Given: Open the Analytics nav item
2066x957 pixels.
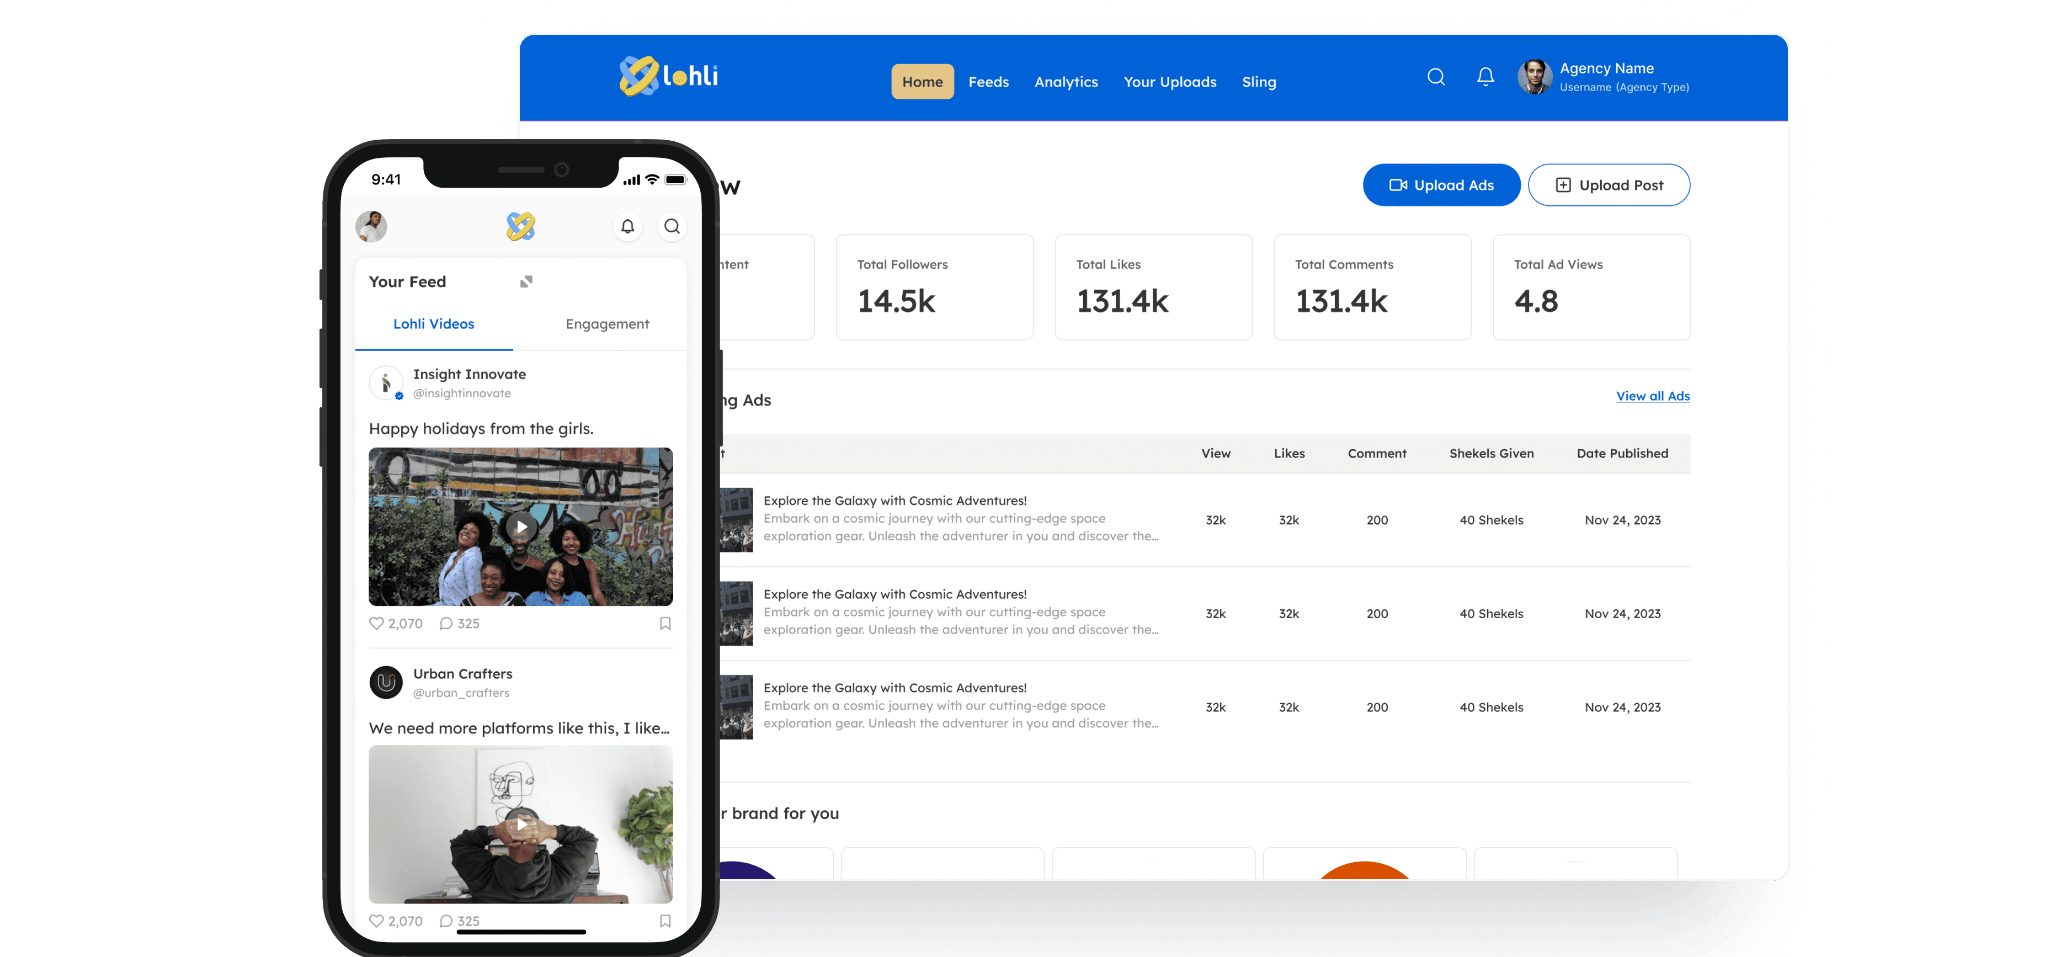Looking at the screenshot, I should (x=1066, y=82).
